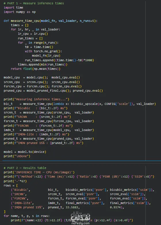Click the print('-'*67) line
The image size is (161, 225).
click(15, 181)
